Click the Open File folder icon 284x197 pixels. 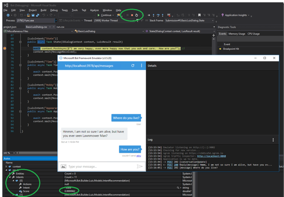28,15
